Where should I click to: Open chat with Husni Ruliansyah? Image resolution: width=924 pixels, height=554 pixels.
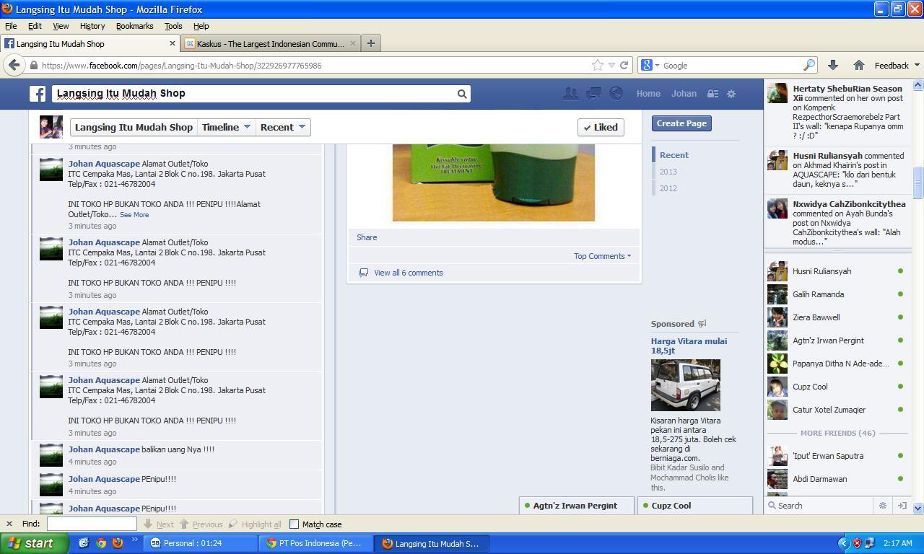[837, 271]
